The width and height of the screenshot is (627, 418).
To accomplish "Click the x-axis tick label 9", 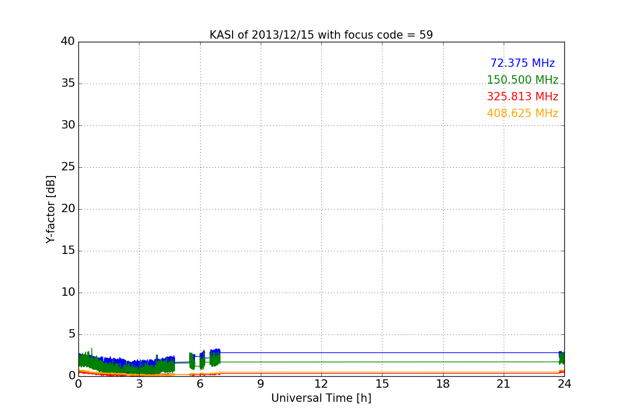I will (x=261, y=384).
